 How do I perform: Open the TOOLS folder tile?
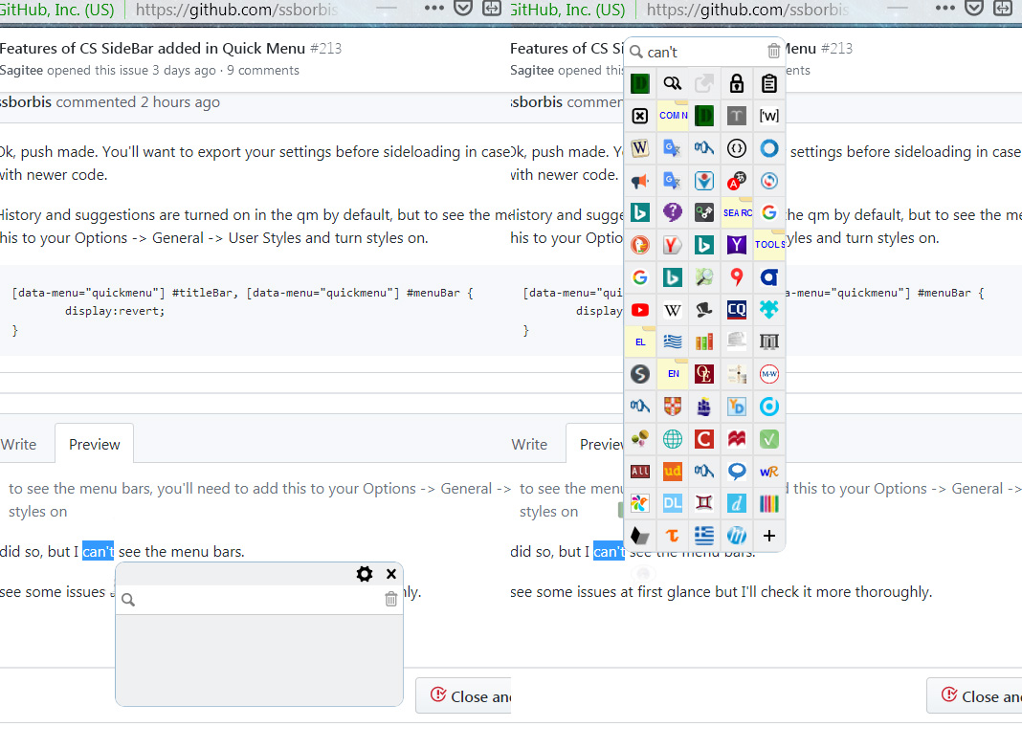point(769,245)
